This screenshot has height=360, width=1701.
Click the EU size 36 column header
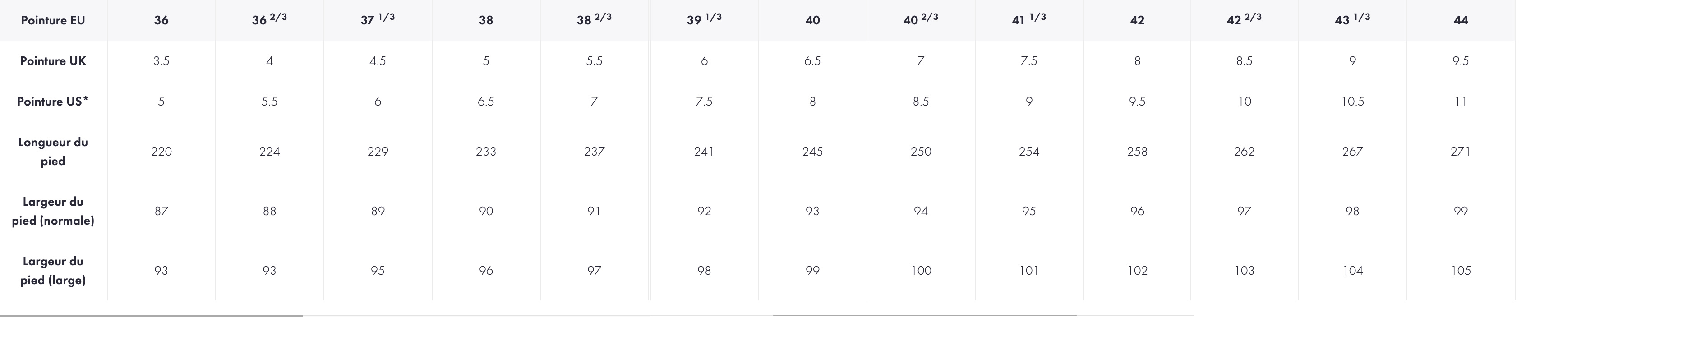point(161,20)
